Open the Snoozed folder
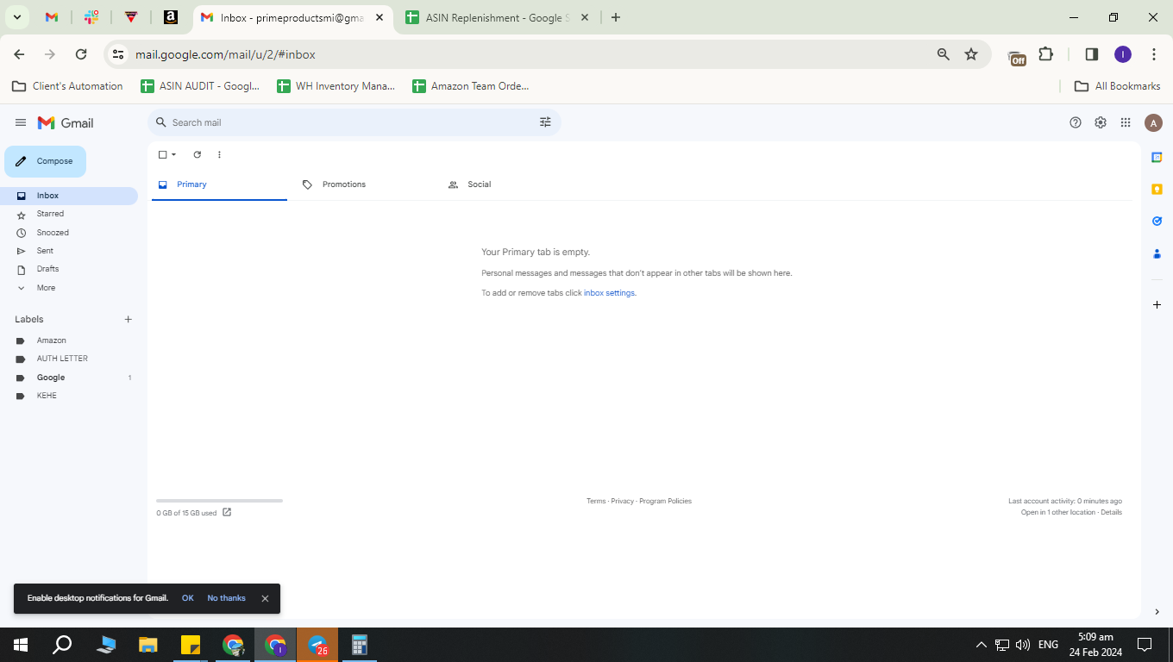 point(69,233)
